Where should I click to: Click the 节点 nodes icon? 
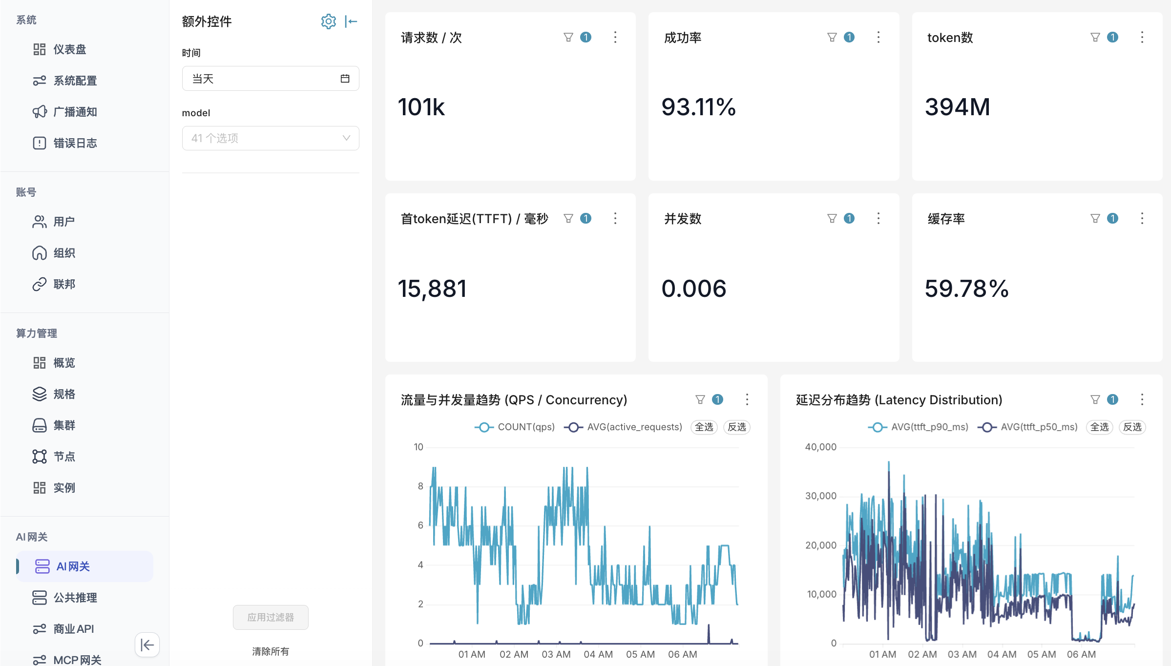(39, 457)
